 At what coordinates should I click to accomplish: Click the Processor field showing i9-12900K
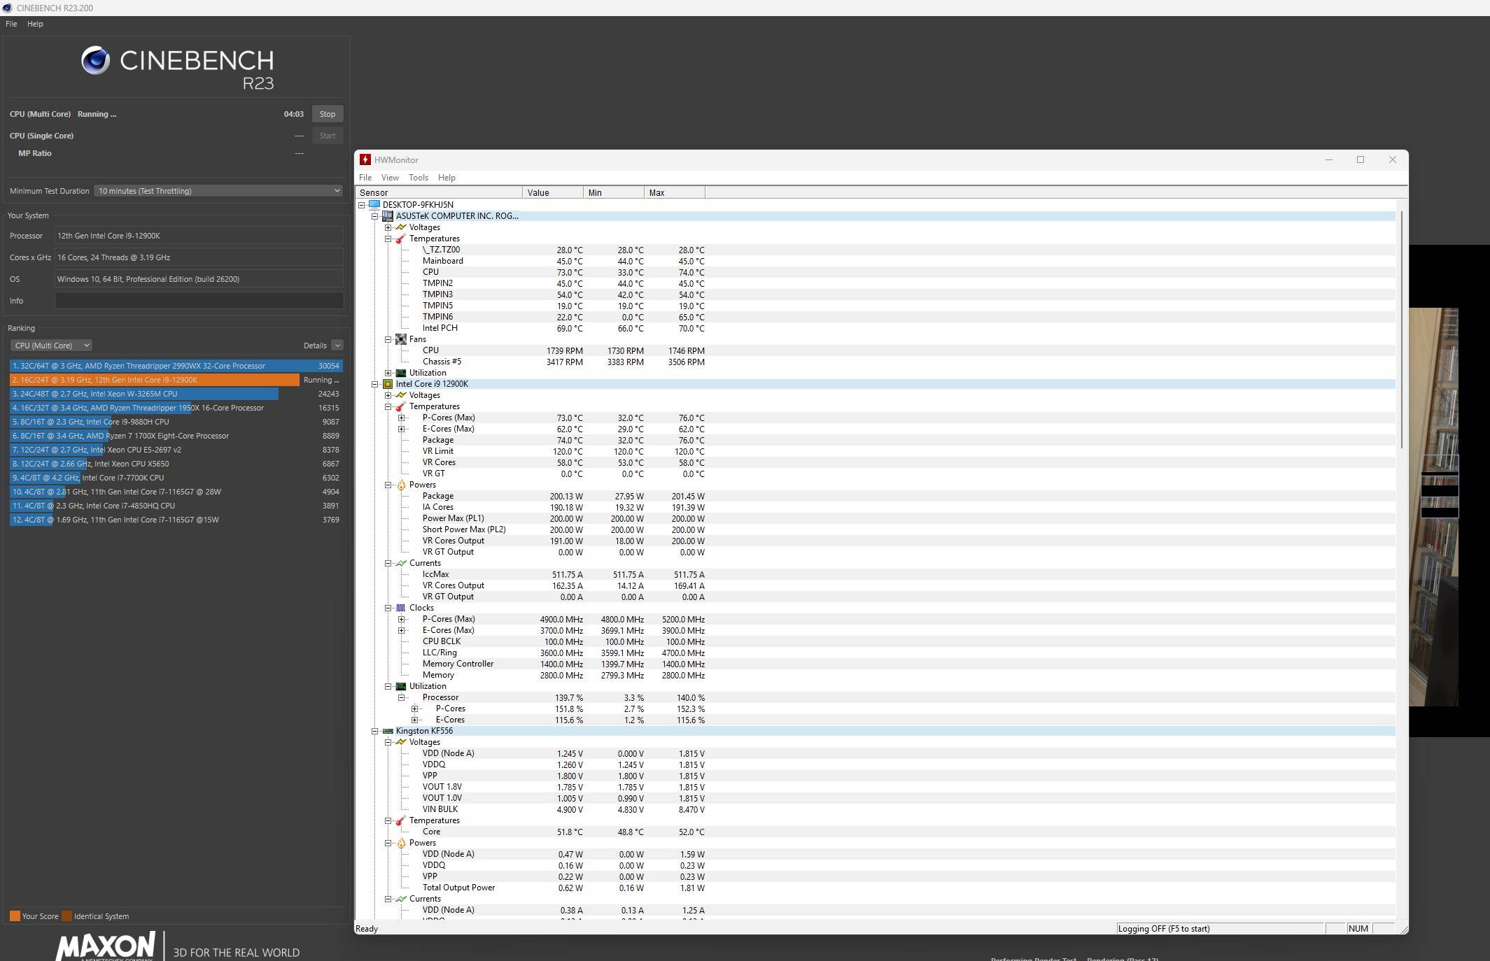point(199,236)
